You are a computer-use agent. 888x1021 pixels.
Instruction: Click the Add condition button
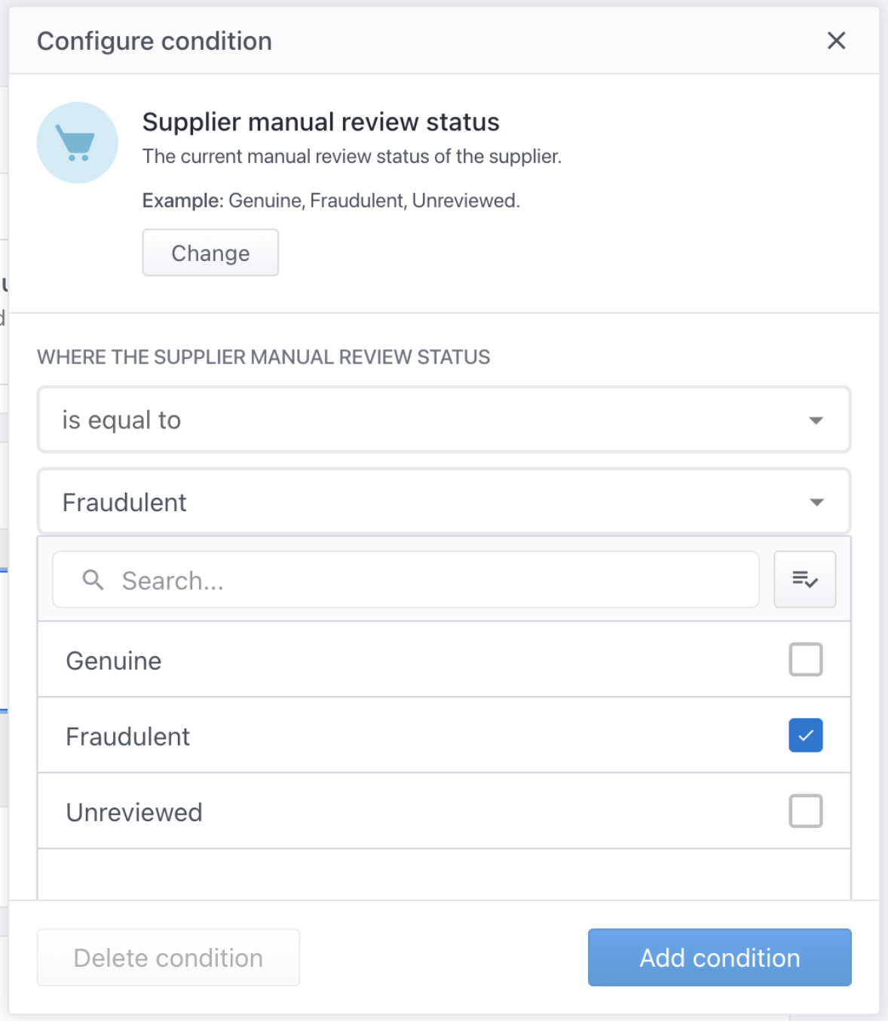(x=719, y=958)
